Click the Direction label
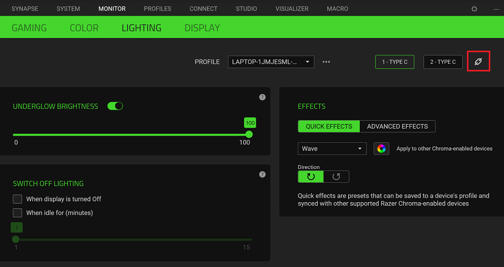Viewport: 504px width, 267px height. click(x=309, y=167)
